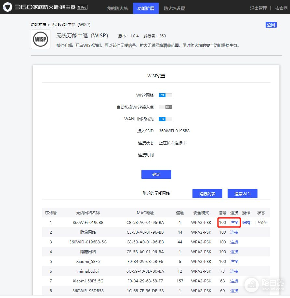
Task: Click 退出管理 link
Action: 258,8
